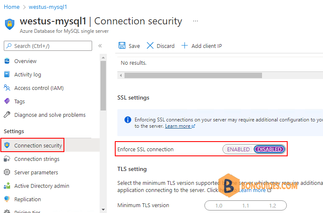Click the Access control people icon

tap(7, 88)
